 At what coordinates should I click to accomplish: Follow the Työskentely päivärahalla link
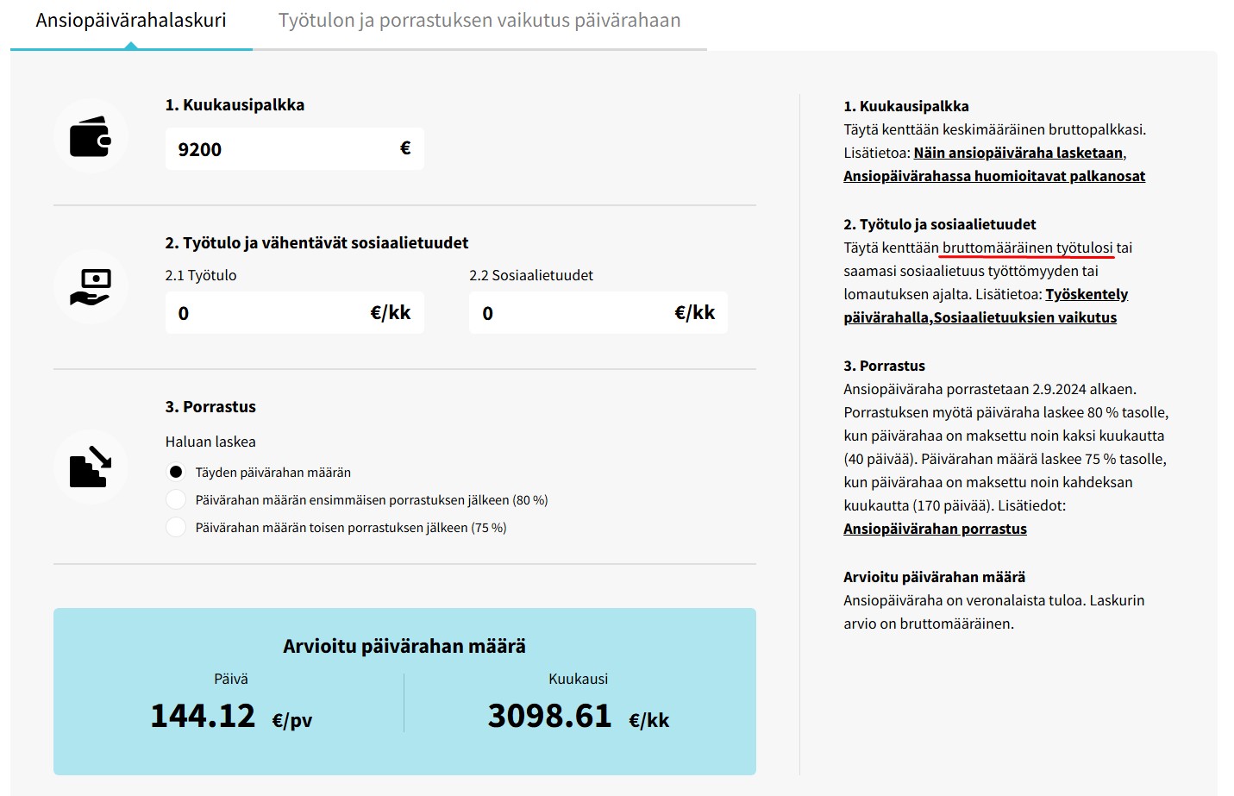986,305
